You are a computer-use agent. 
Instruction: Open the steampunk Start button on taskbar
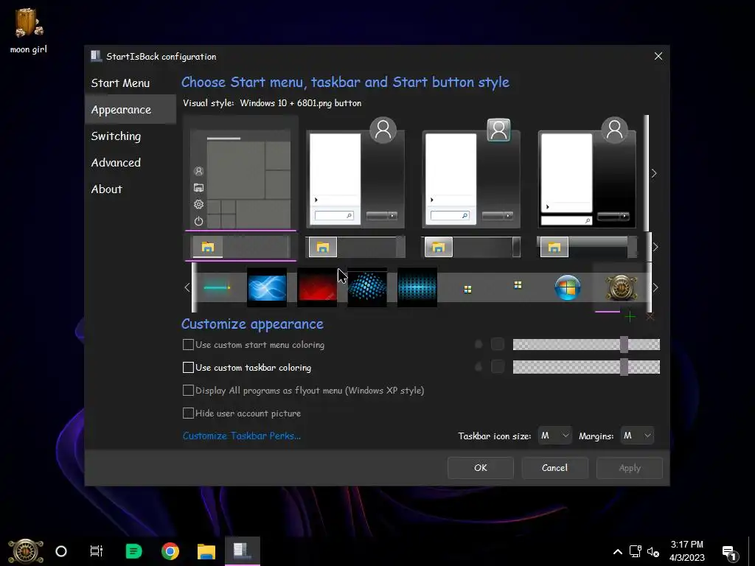click(x=26, y=551)
